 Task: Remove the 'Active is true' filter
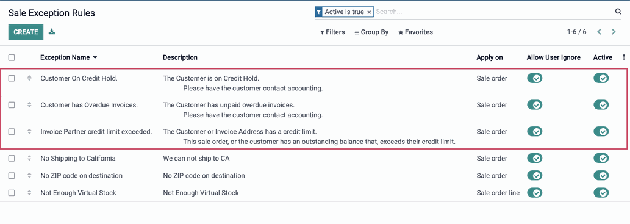coord(369,12)
